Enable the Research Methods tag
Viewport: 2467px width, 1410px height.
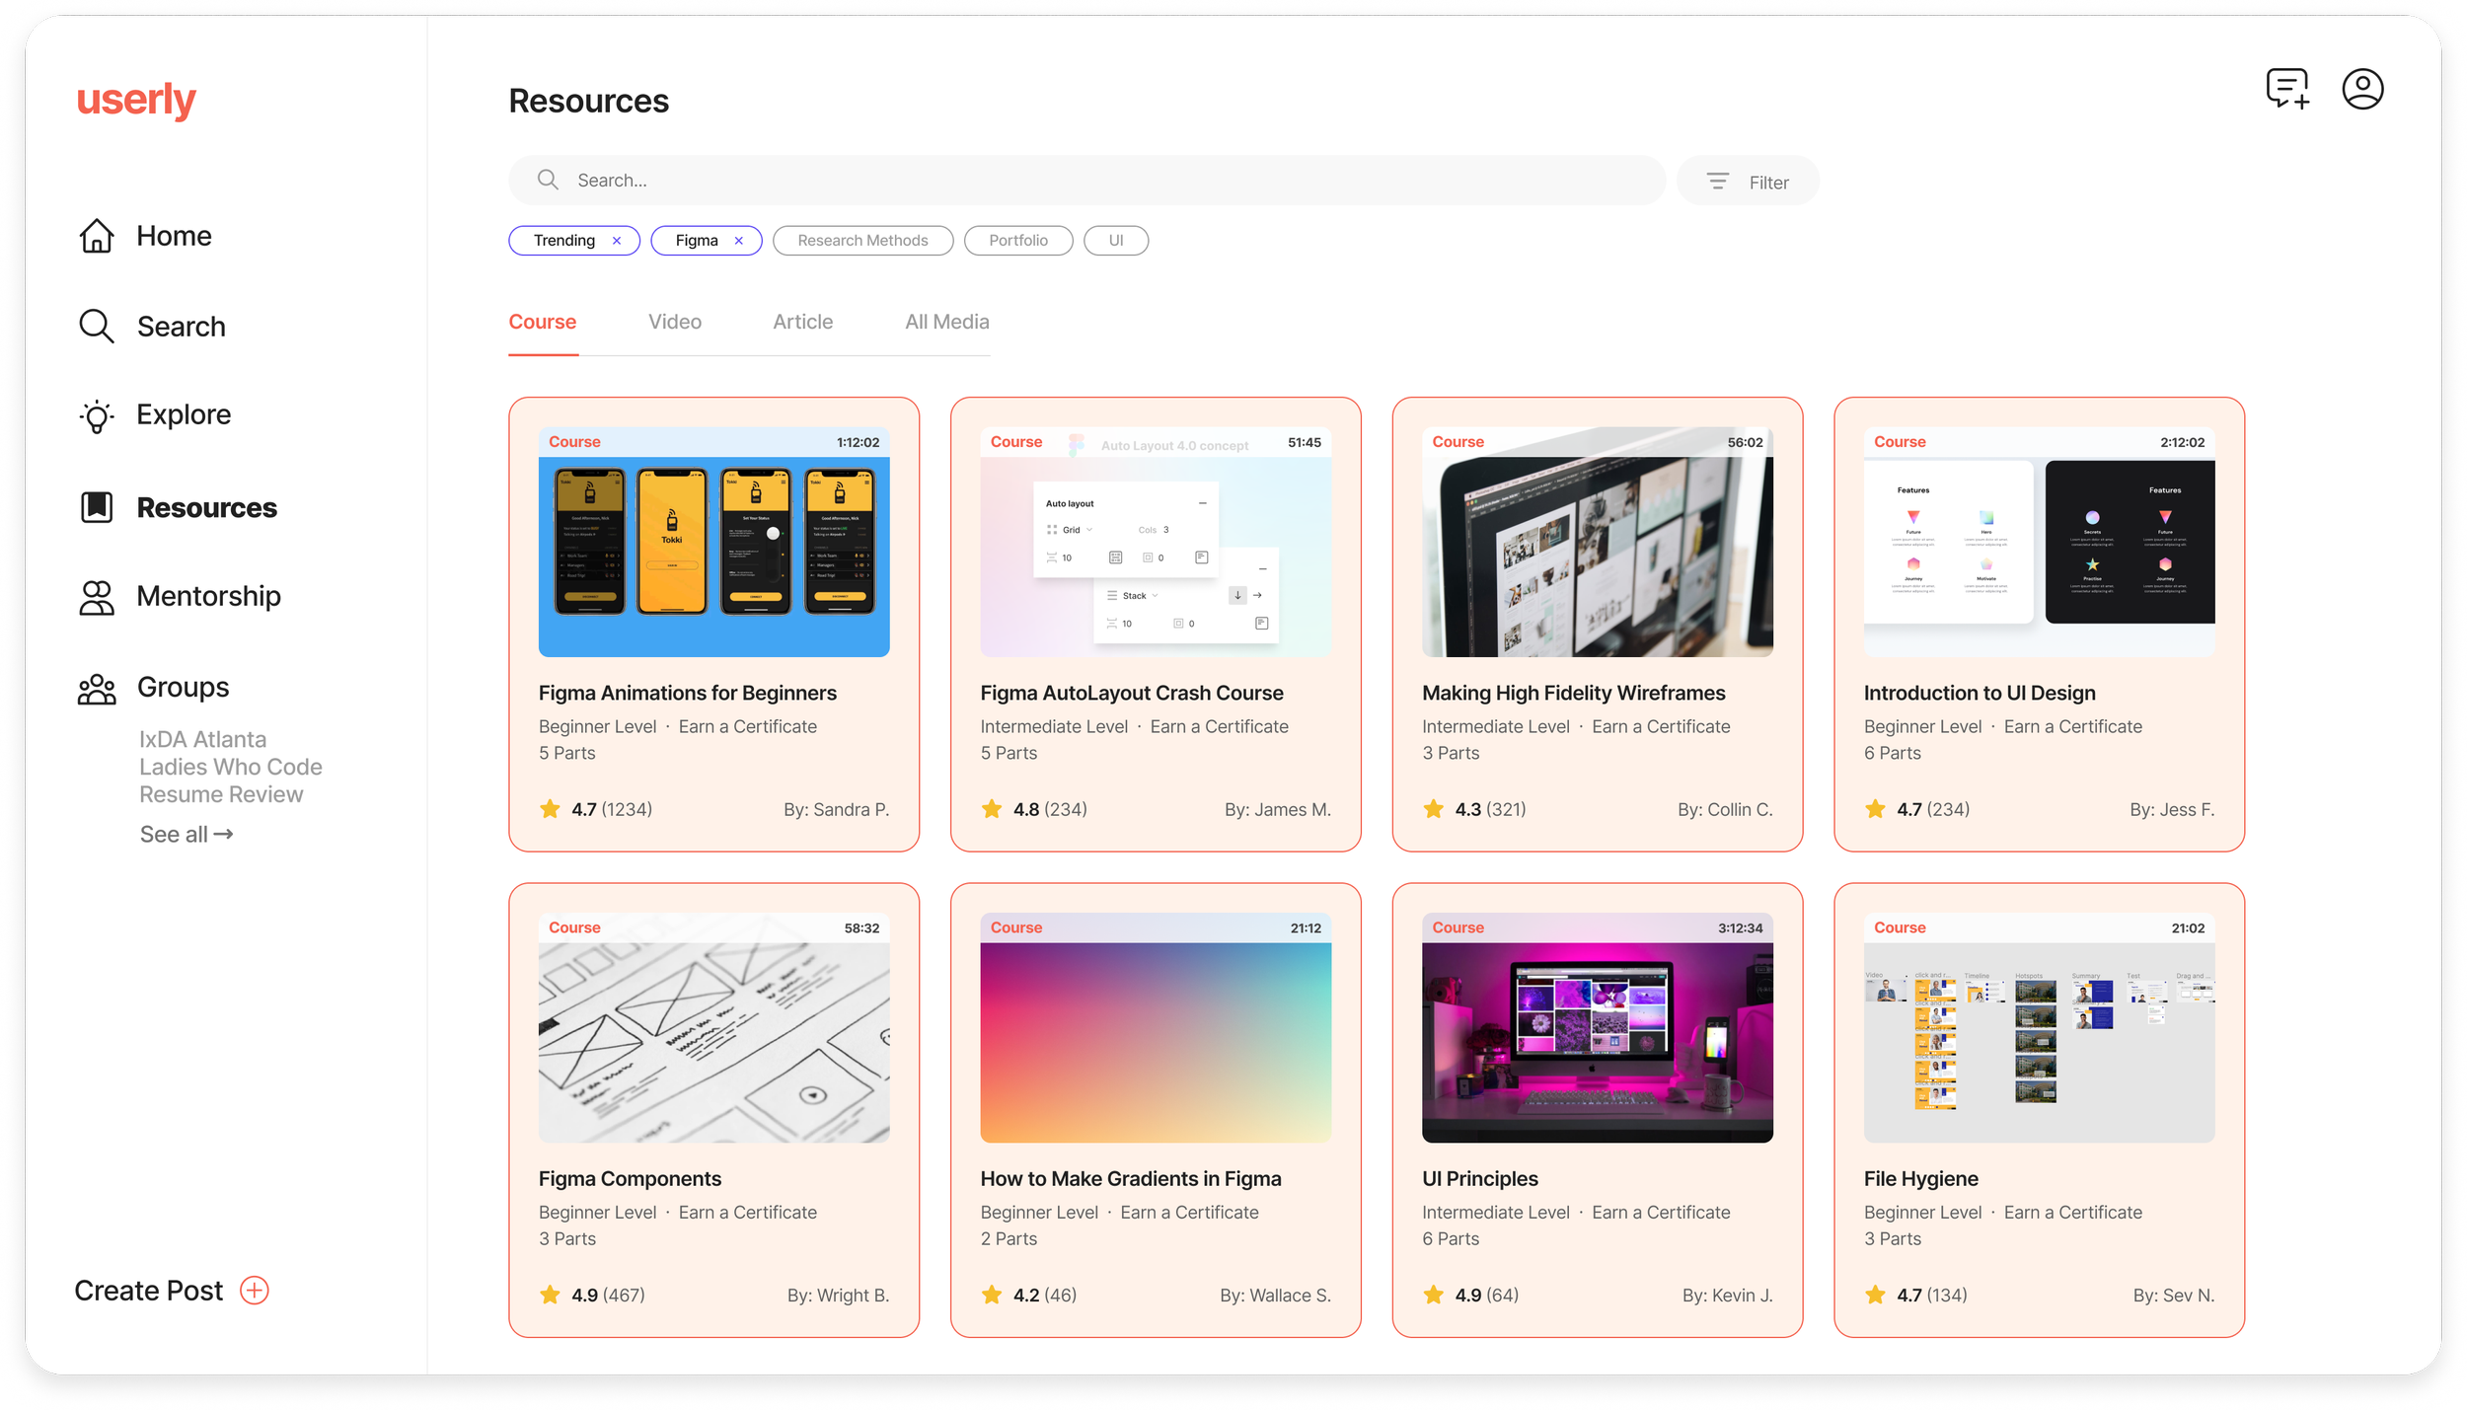pos(862,241)
